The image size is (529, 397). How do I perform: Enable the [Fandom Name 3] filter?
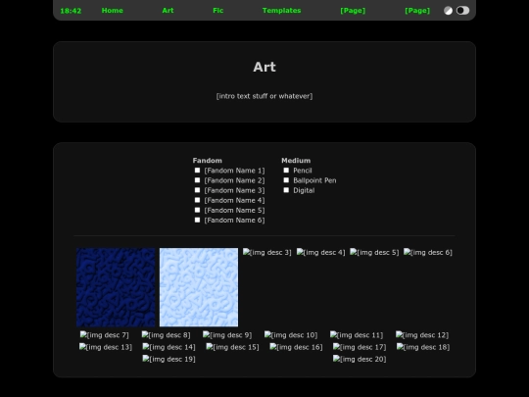(197, 190)
